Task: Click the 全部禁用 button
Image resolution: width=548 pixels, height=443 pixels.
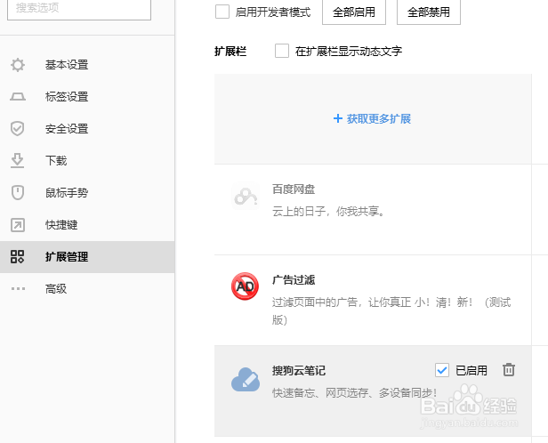Action: [x=429, y=12]
